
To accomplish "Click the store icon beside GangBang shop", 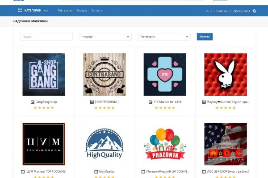I will tap(32, 102).
